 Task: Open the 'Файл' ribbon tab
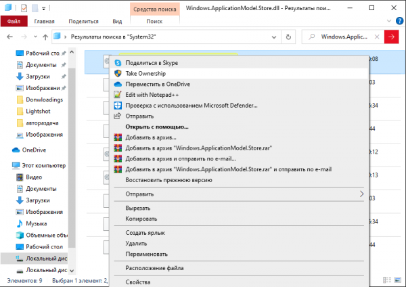12,21
